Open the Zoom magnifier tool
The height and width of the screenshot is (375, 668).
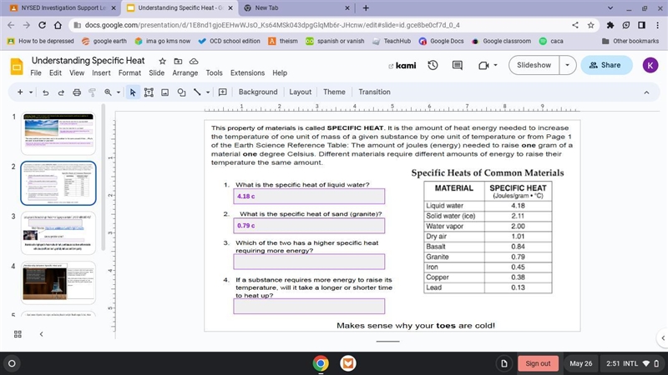point(108,92)
